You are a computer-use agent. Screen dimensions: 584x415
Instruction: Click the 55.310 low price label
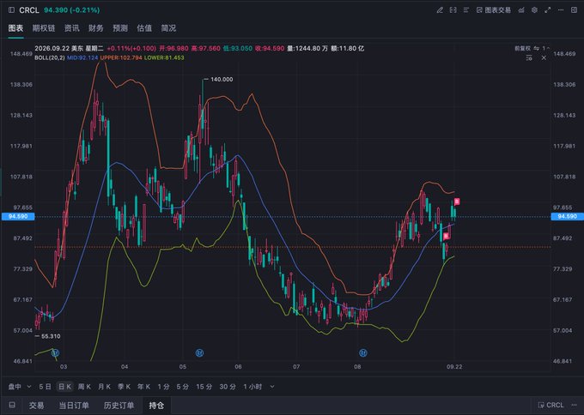51,336
